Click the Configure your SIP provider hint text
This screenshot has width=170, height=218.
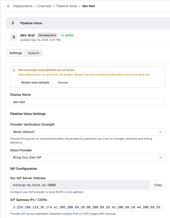pyautogui.click(x=47, y=192)
